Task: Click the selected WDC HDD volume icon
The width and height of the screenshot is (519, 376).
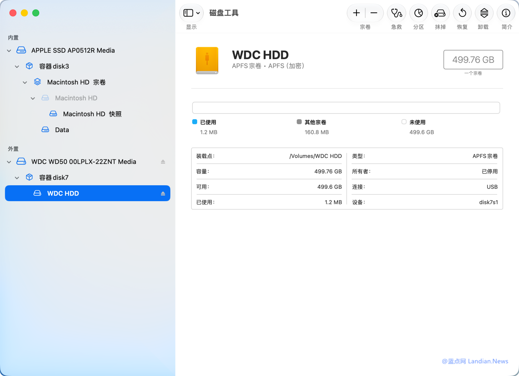Action: [x=37, y=193]
